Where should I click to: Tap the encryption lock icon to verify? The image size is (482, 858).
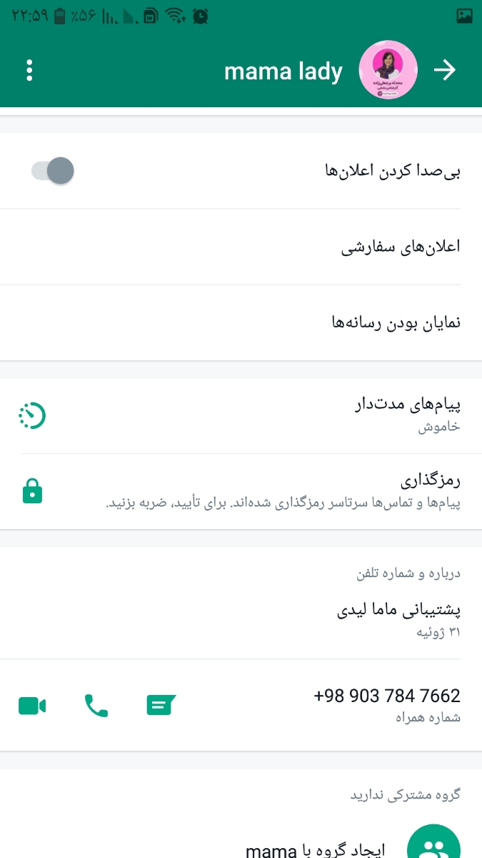[x=32, y=491]
